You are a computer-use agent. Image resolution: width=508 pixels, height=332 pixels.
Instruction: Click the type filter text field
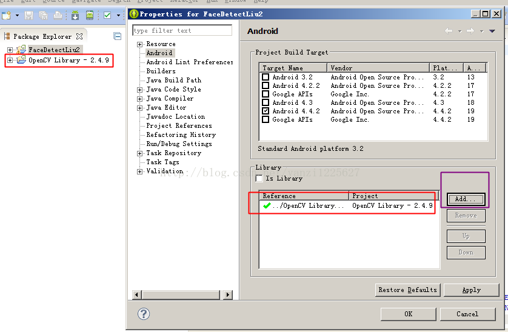[x=182, y=30]
